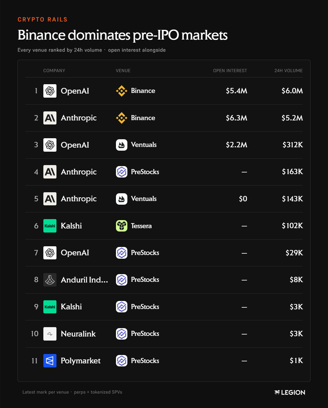Image resolution: width=328 pixels, height=408 pixels.
Task: Click the PreStocks icon in the Polymarket row
Action: coord(121,361)
